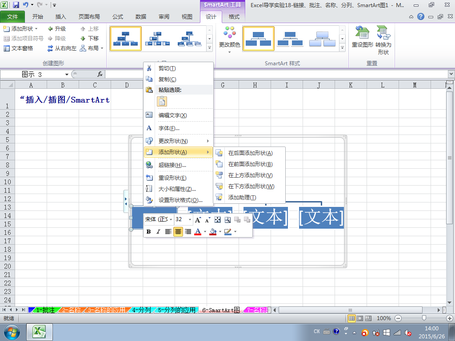The width and height of the screenshot is (455, 341).
Task: Click zoom out minus button
Action: coord(399,318)
